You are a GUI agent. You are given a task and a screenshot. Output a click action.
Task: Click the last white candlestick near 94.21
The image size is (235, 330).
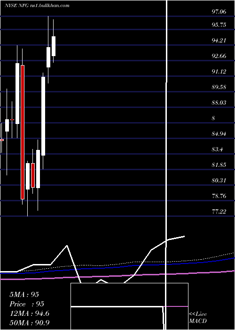[x=54, y=46]
